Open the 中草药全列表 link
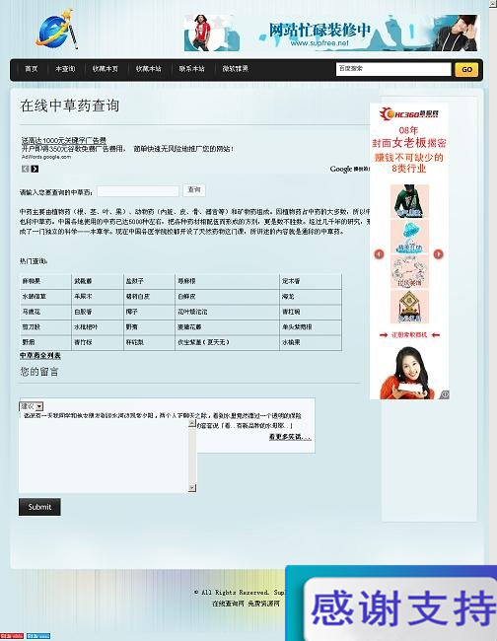Screen dimensions: 497x641 coord(40,356)
